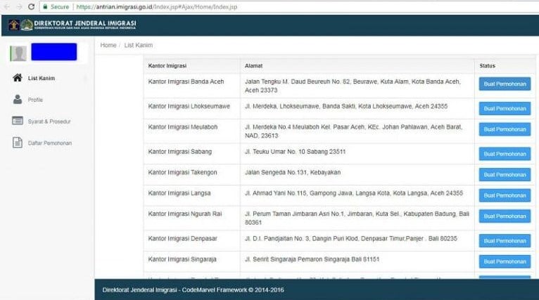
Task: Click the blue user name block
Action: tap(54, 52)
